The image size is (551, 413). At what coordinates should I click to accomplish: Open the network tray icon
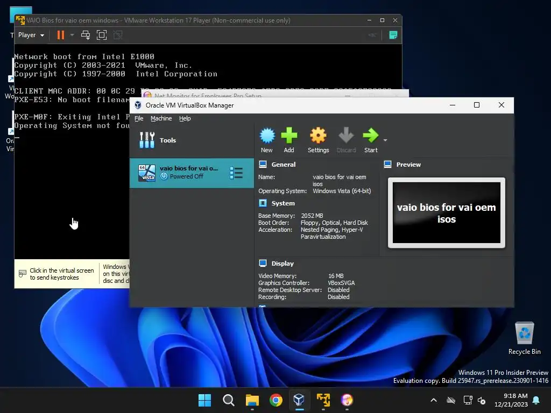468,400
